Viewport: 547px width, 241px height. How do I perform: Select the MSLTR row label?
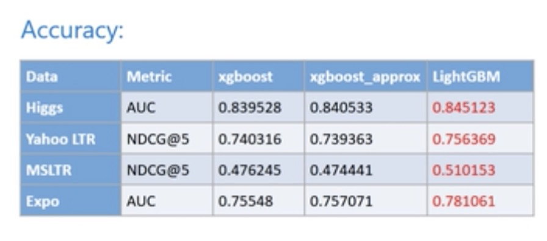point(49,170)
